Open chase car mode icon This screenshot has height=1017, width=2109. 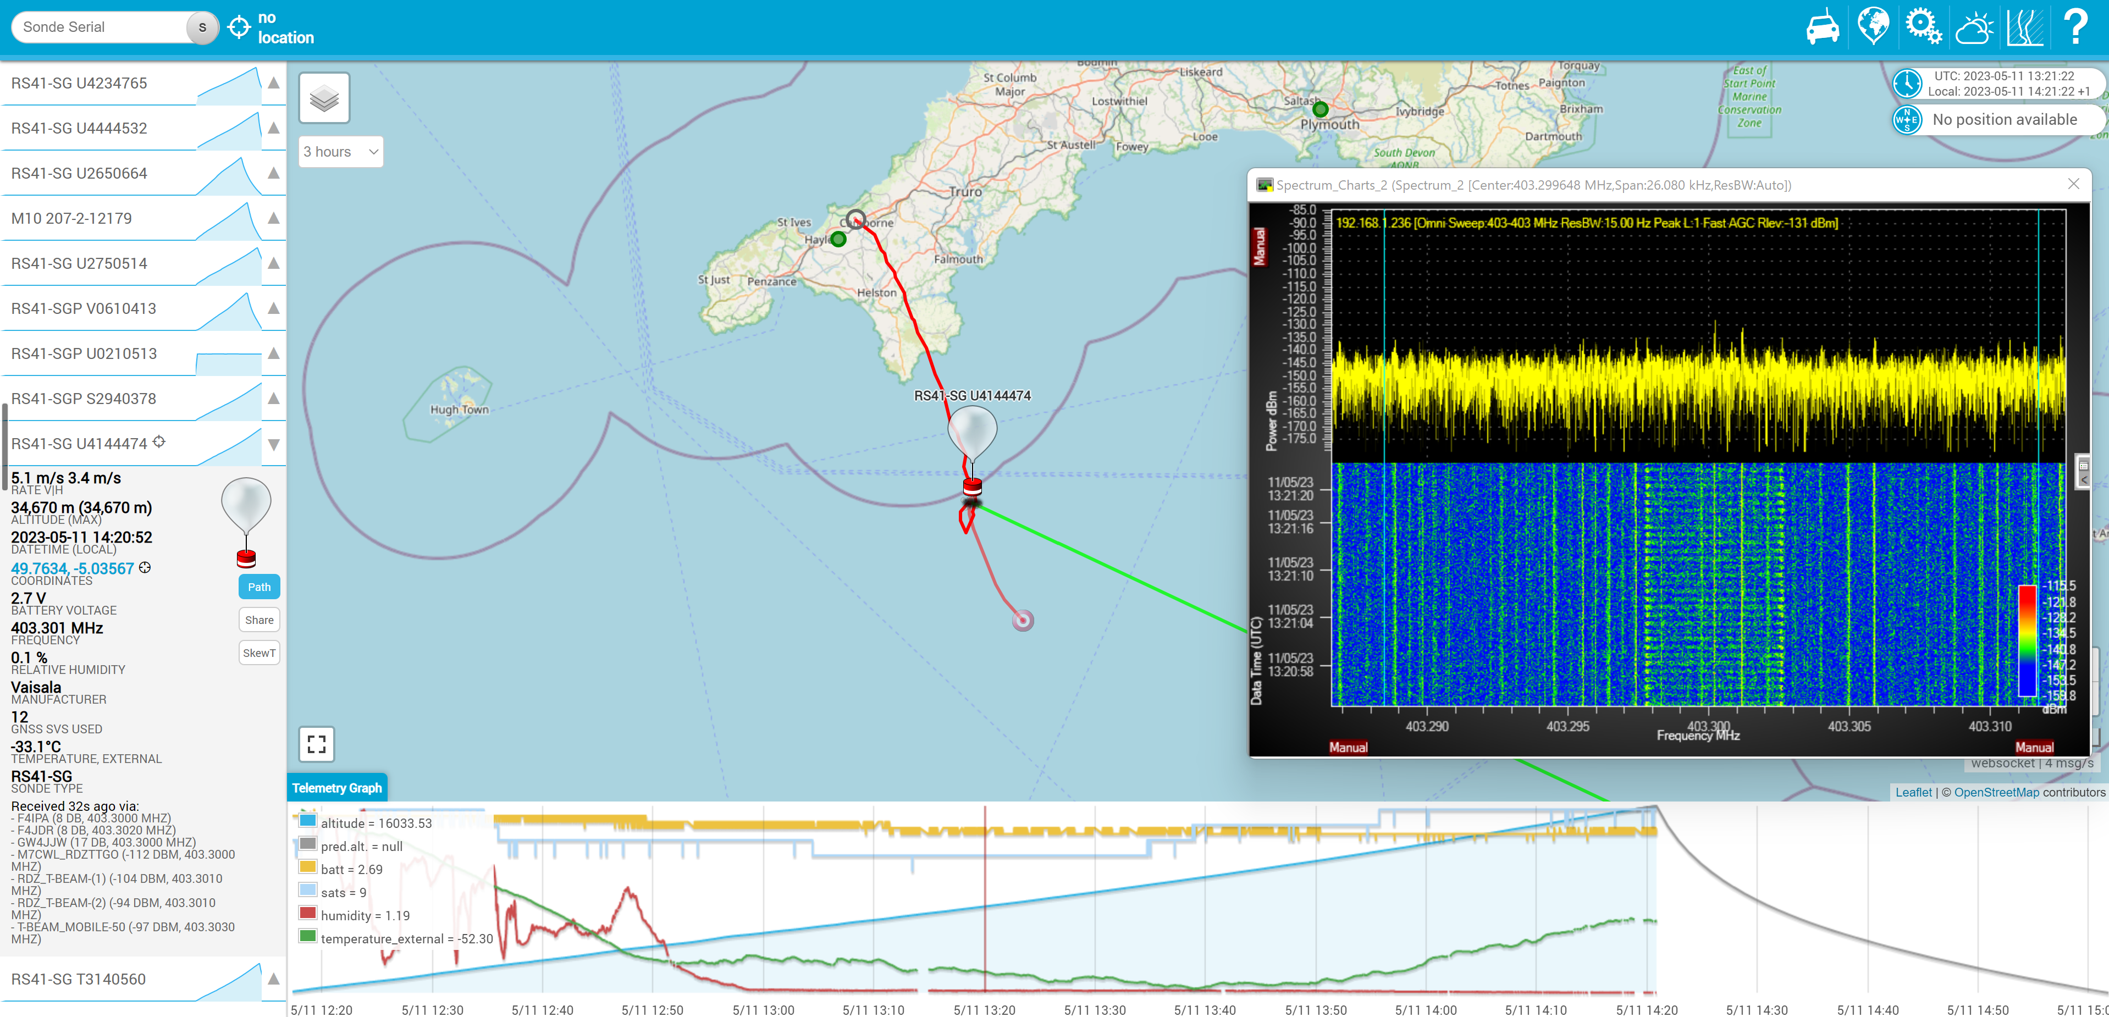[1823, 27]
